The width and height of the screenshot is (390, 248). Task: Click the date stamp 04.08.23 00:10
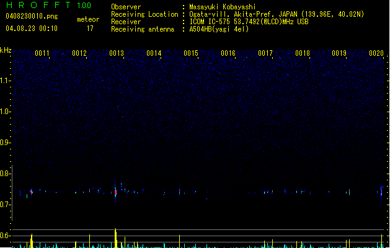click(x=32, y=29)
